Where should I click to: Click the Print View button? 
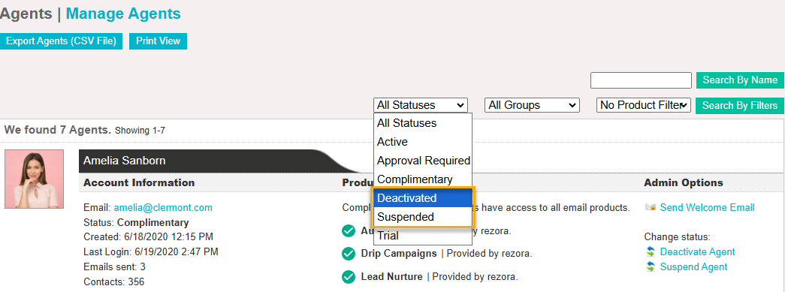pyautogui.click(x=159, y=41)
